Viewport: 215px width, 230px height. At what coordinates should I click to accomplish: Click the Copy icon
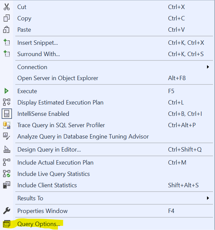[7, 18]
